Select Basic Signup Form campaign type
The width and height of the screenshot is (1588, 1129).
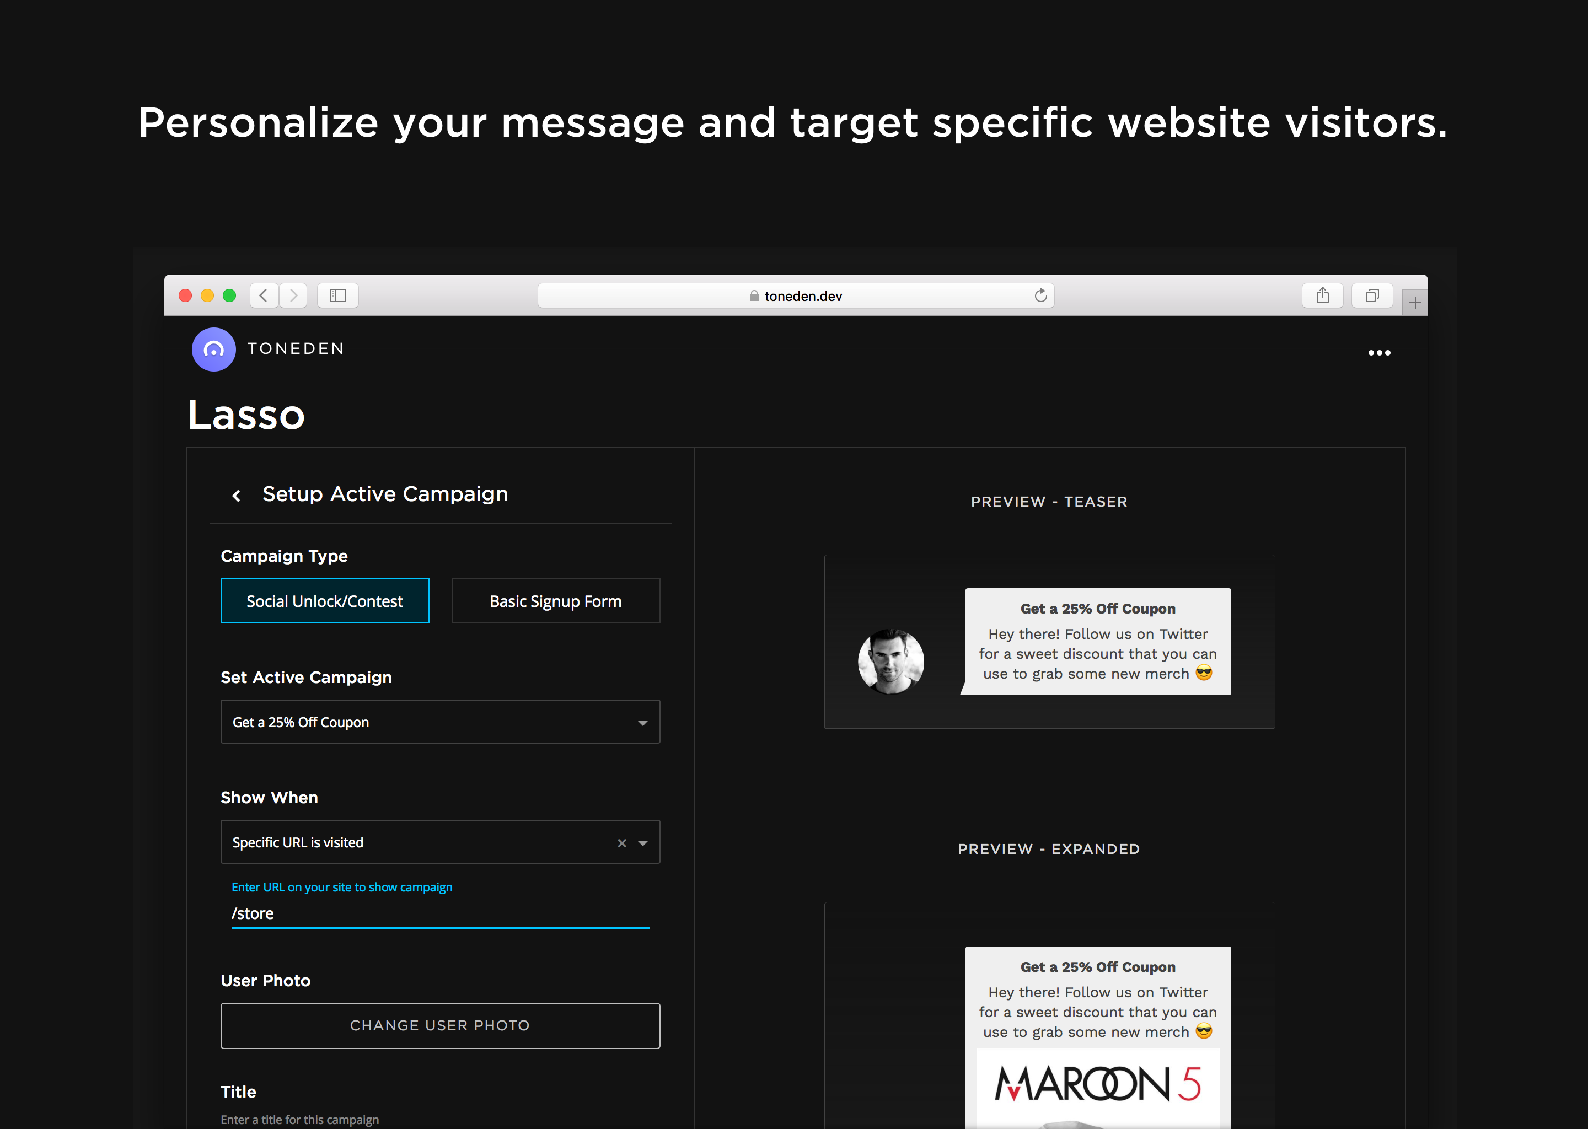click(x=555, y=601)
